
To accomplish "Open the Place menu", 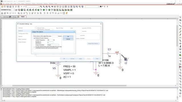I will point(23,4).
